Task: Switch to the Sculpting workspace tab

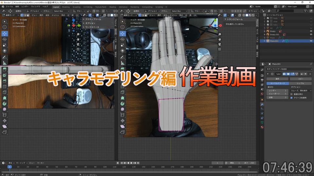Action: coord(76,7)
